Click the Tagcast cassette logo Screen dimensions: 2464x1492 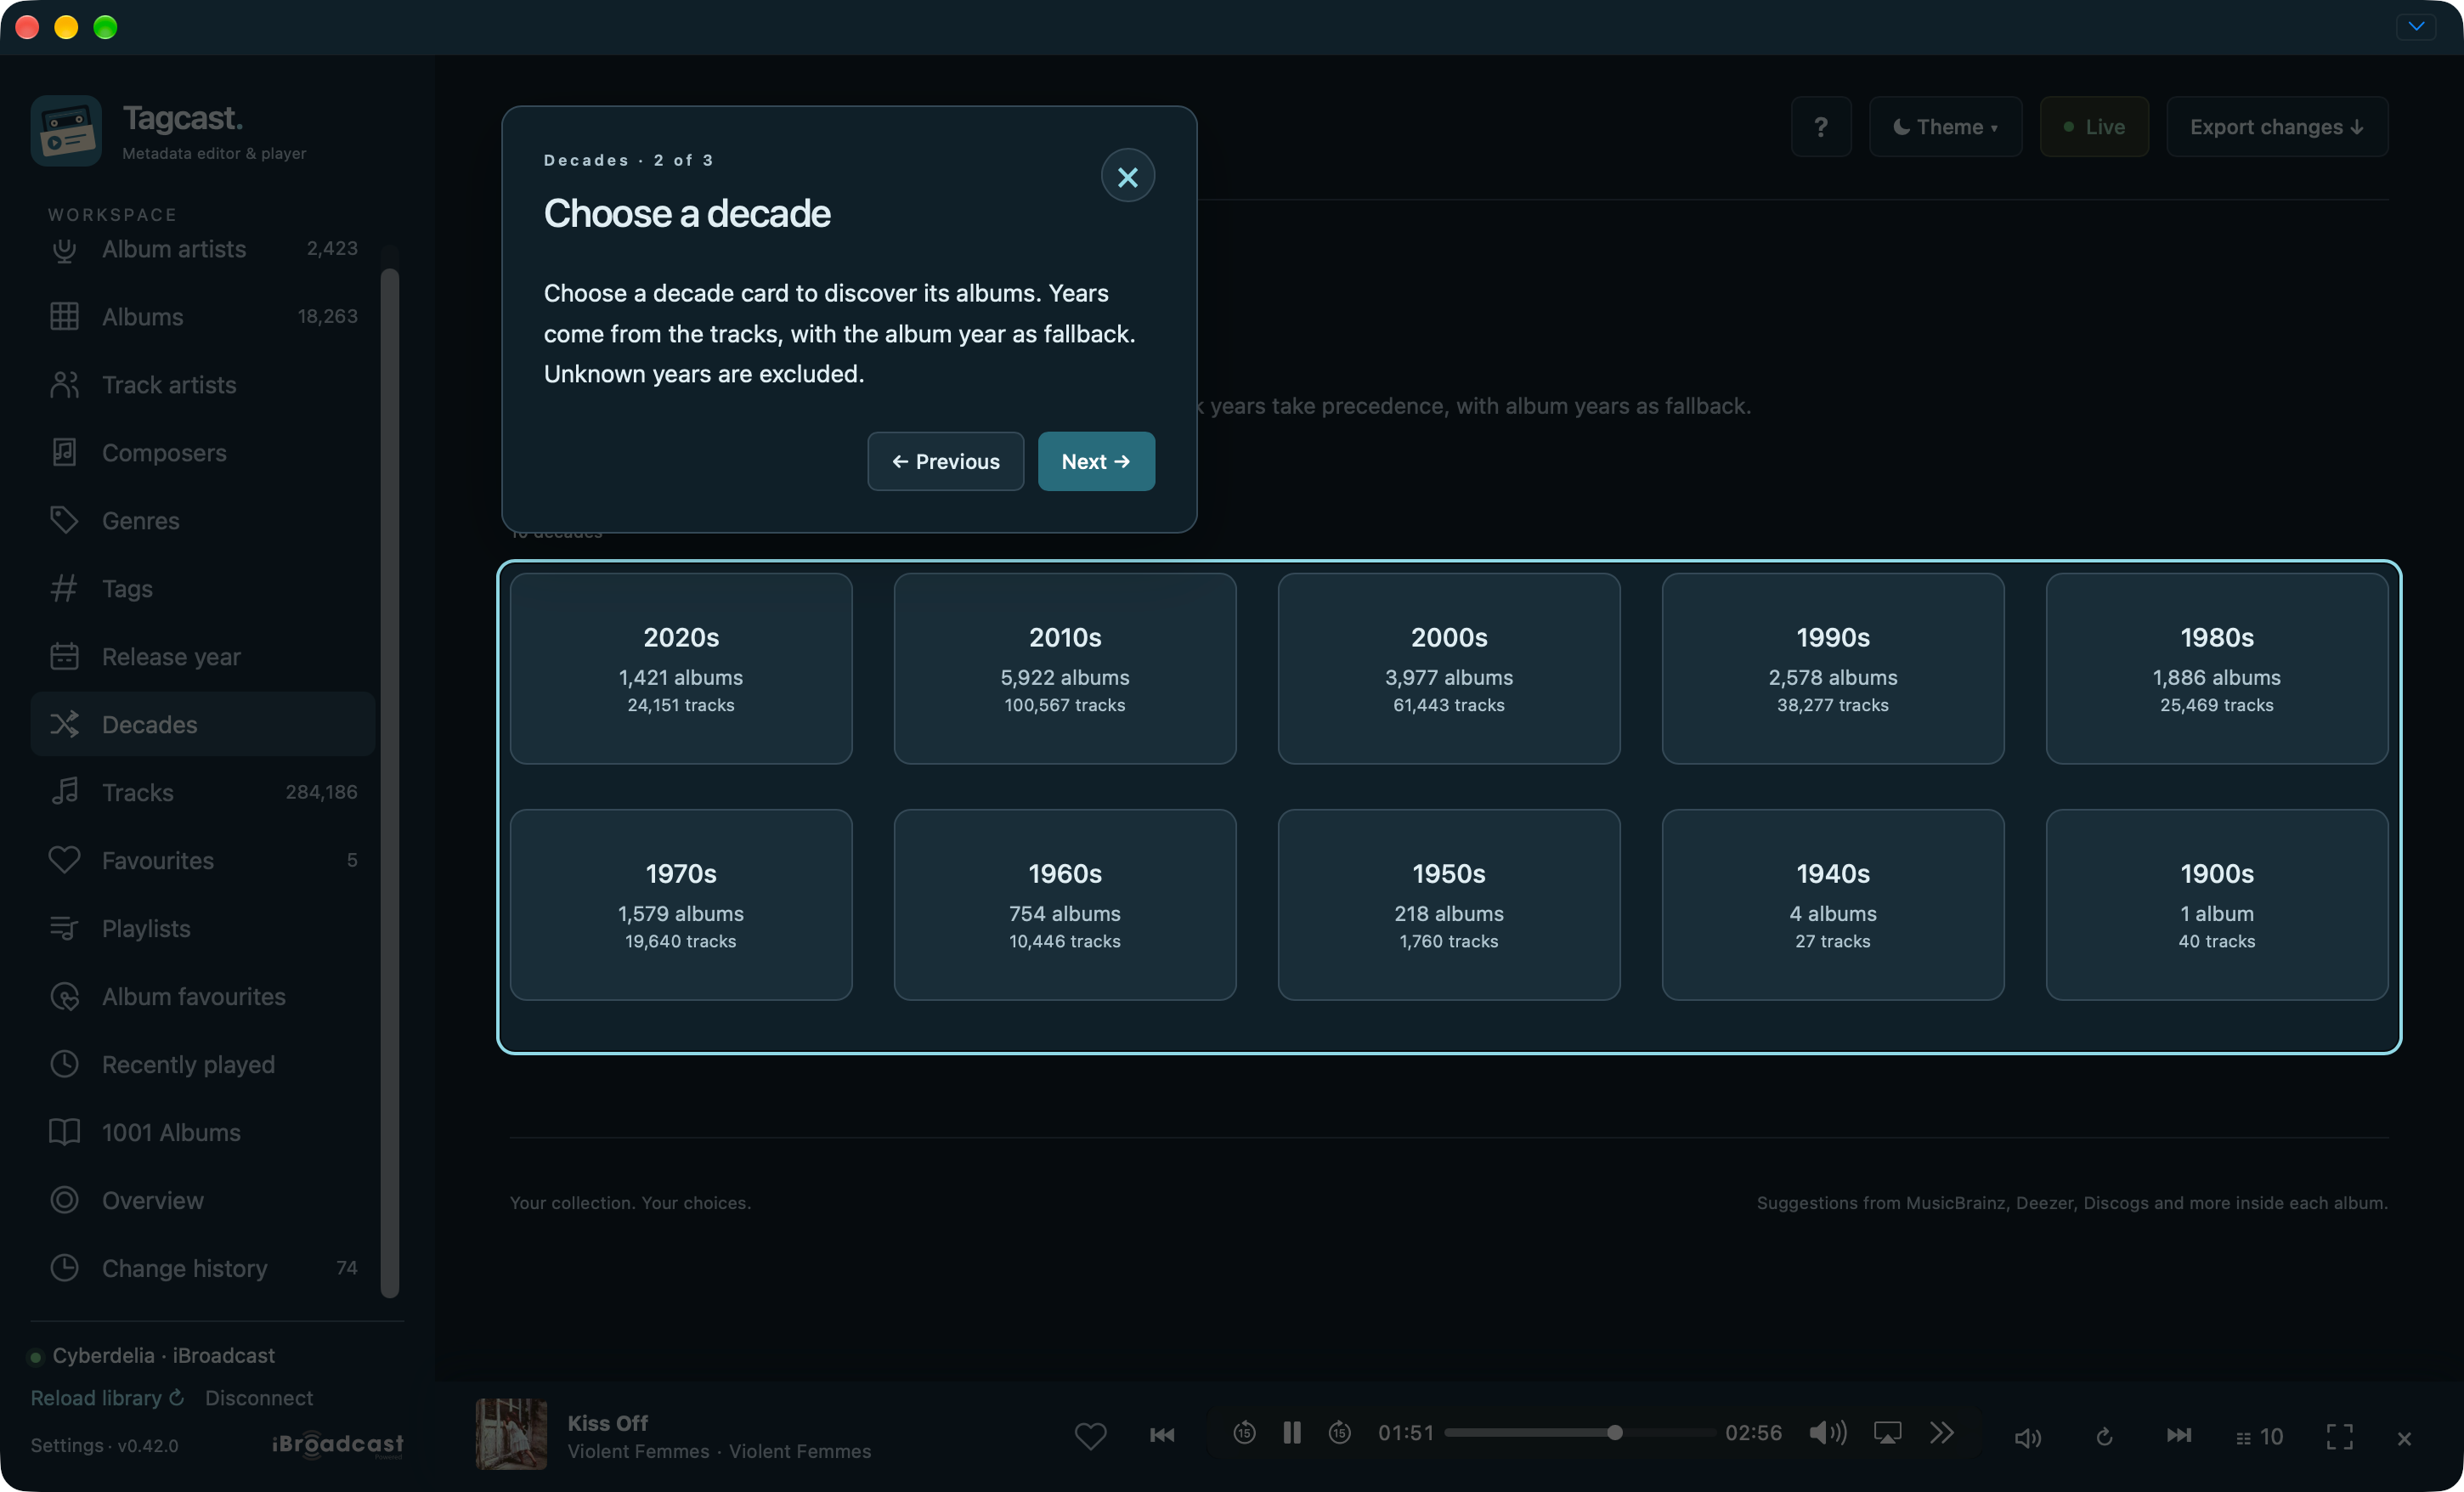pos(66,131)
